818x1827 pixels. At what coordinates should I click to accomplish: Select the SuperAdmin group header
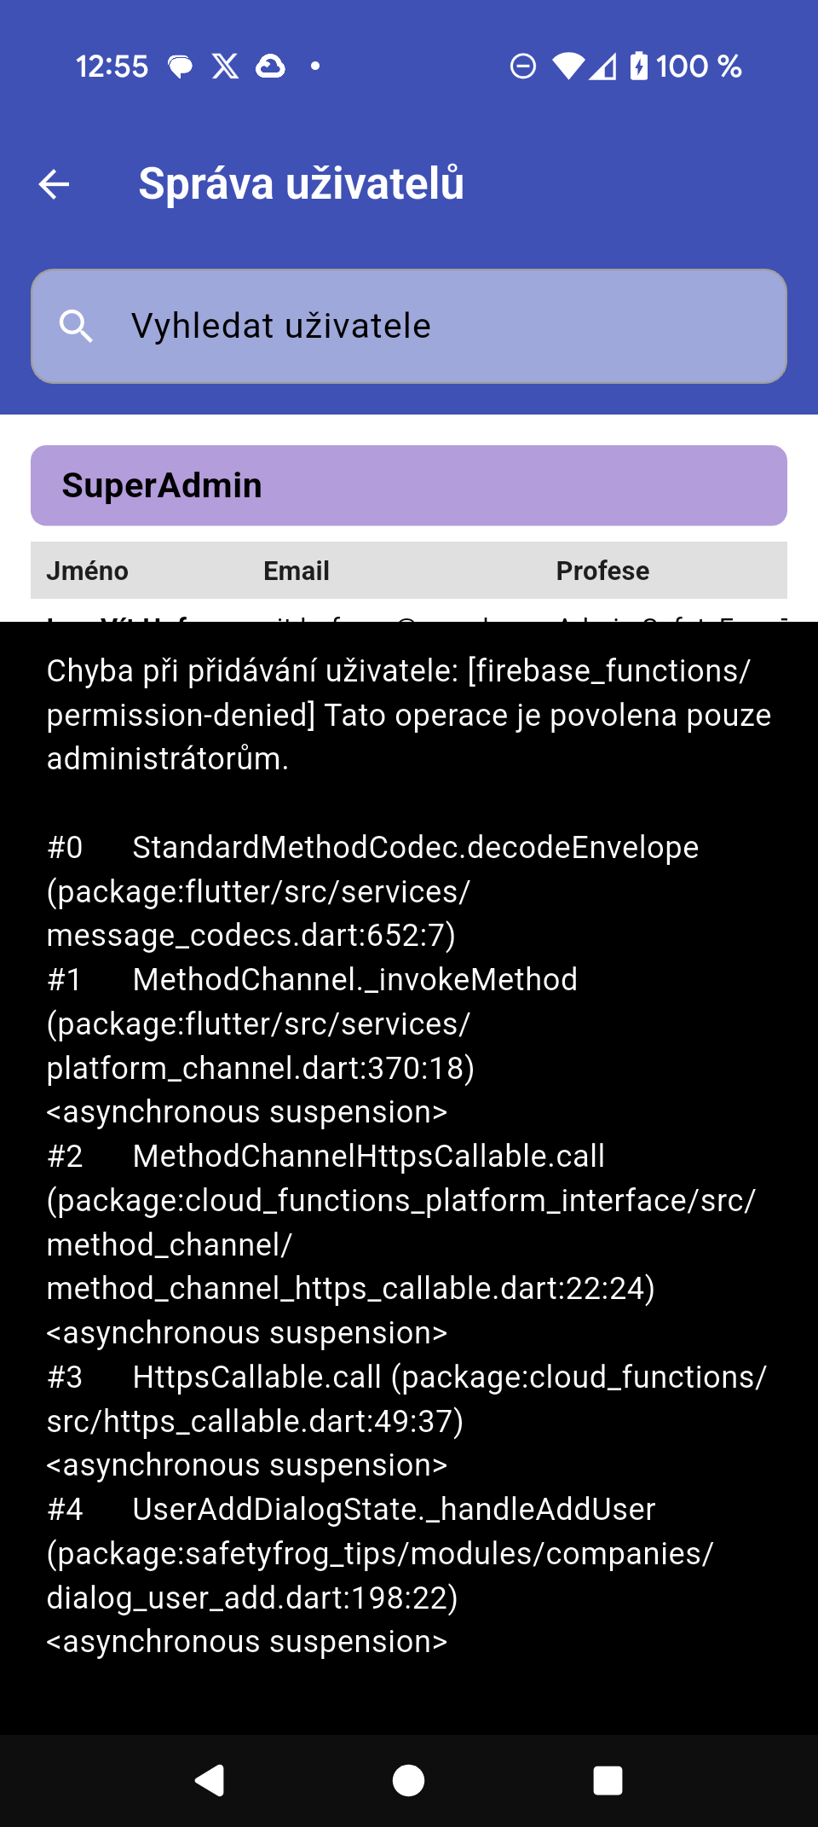409,485
